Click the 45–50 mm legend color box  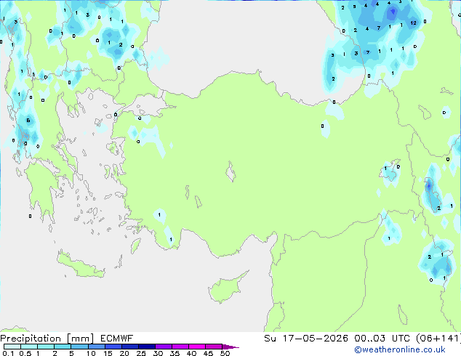coord(214,347)
